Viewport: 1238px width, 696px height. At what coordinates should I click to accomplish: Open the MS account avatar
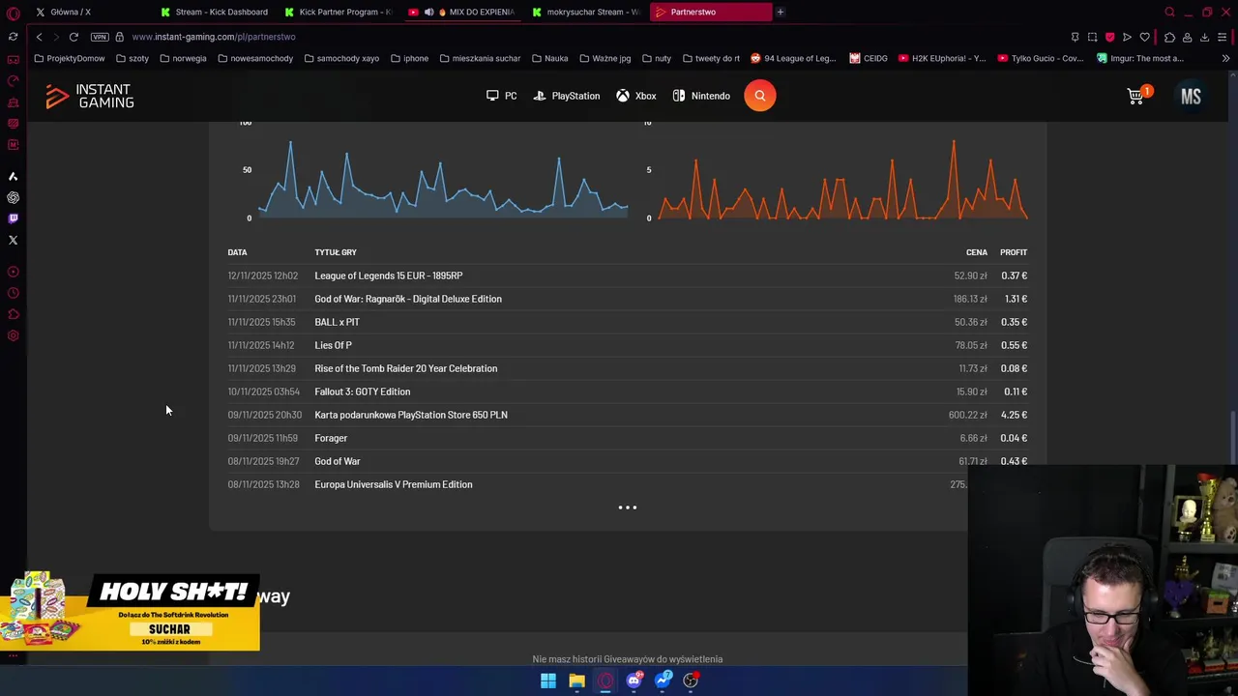pos(1191,96)
